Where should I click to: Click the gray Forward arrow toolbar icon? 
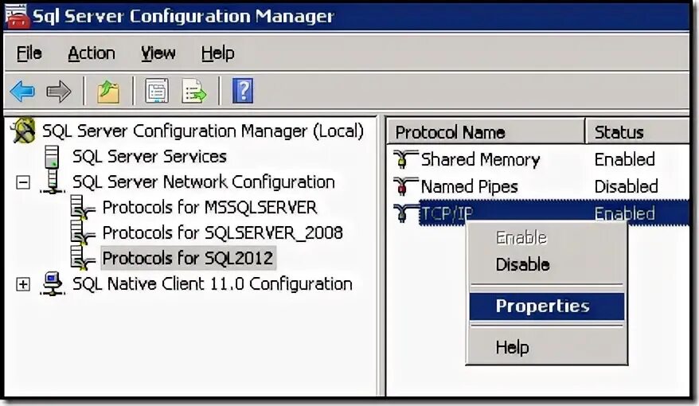pyautogui.click(x=58, y=92)
